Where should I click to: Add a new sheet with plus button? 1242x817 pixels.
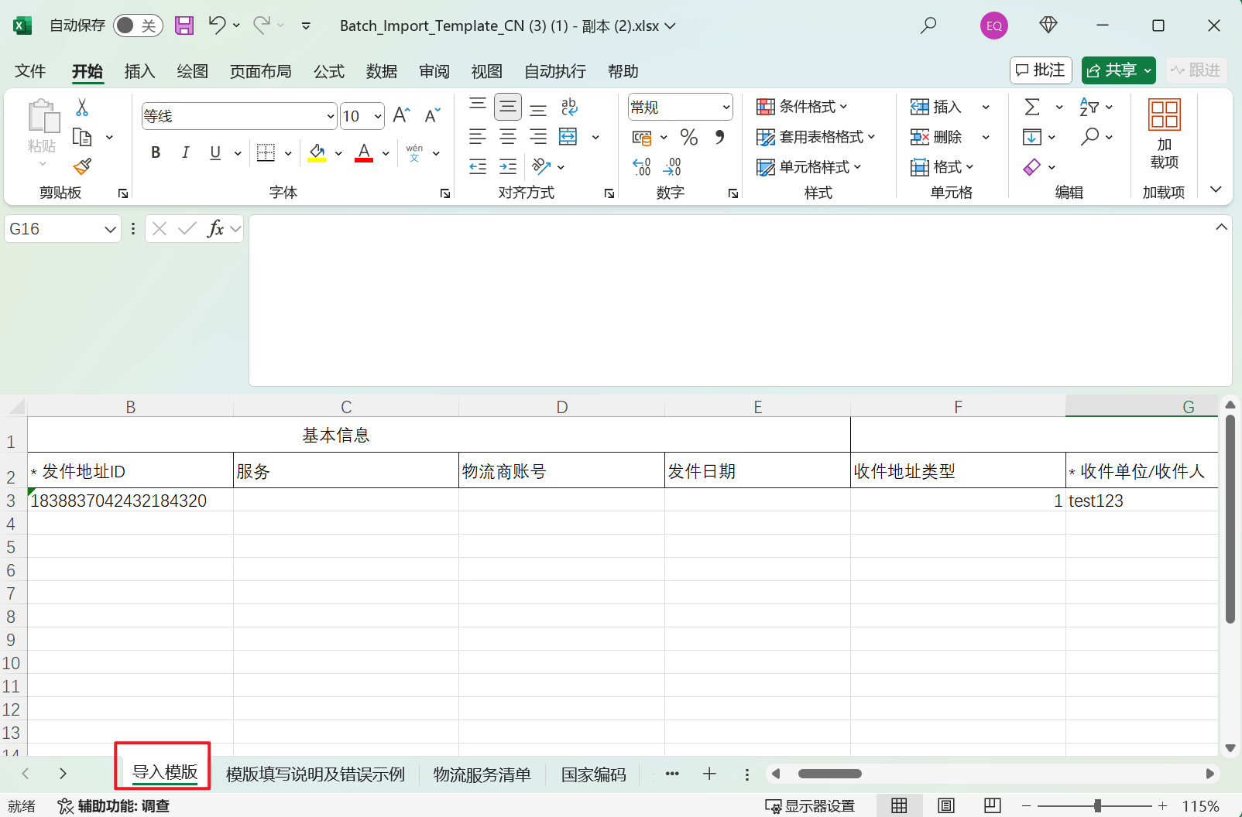(x=709, y=774)
